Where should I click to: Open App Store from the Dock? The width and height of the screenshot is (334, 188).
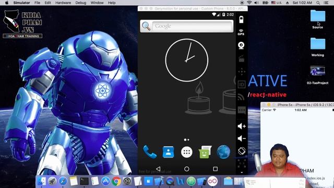coord(105,181)
